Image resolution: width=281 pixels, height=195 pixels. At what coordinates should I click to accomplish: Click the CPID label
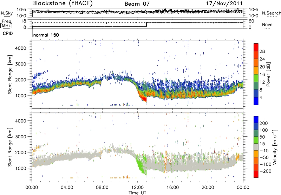pyautogui.click(x=8, y=33)
